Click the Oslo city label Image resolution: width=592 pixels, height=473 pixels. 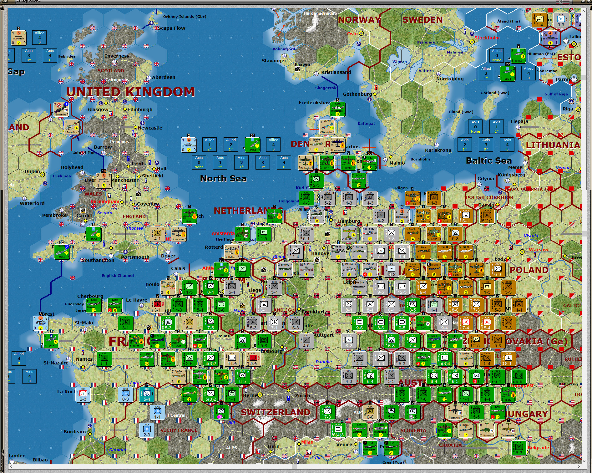coord(352,34)
